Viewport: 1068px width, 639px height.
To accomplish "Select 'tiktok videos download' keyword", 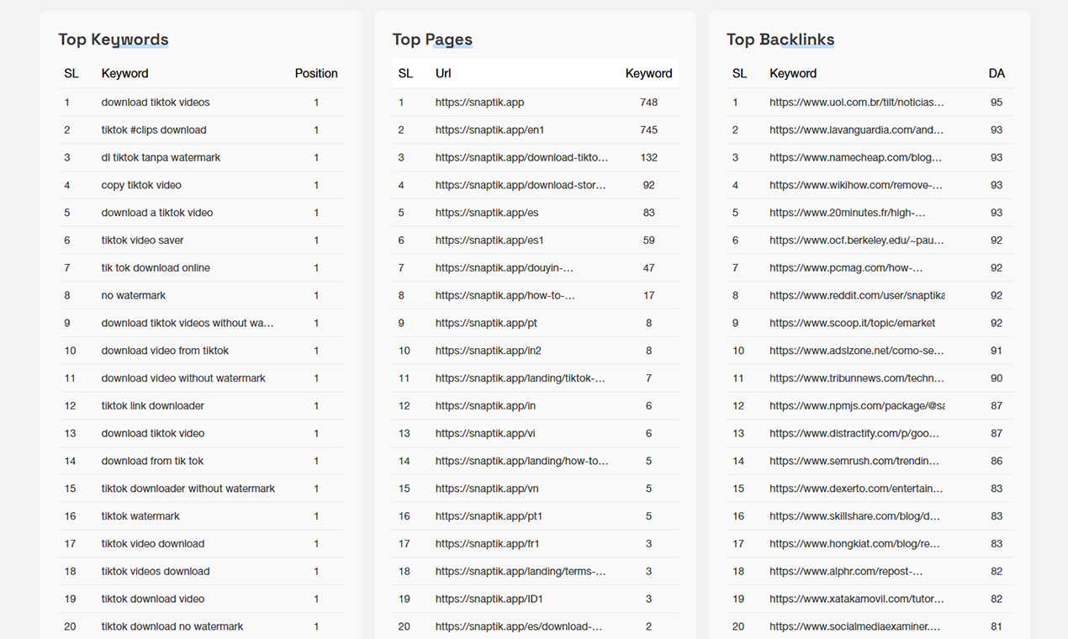I will coord(156,572).
